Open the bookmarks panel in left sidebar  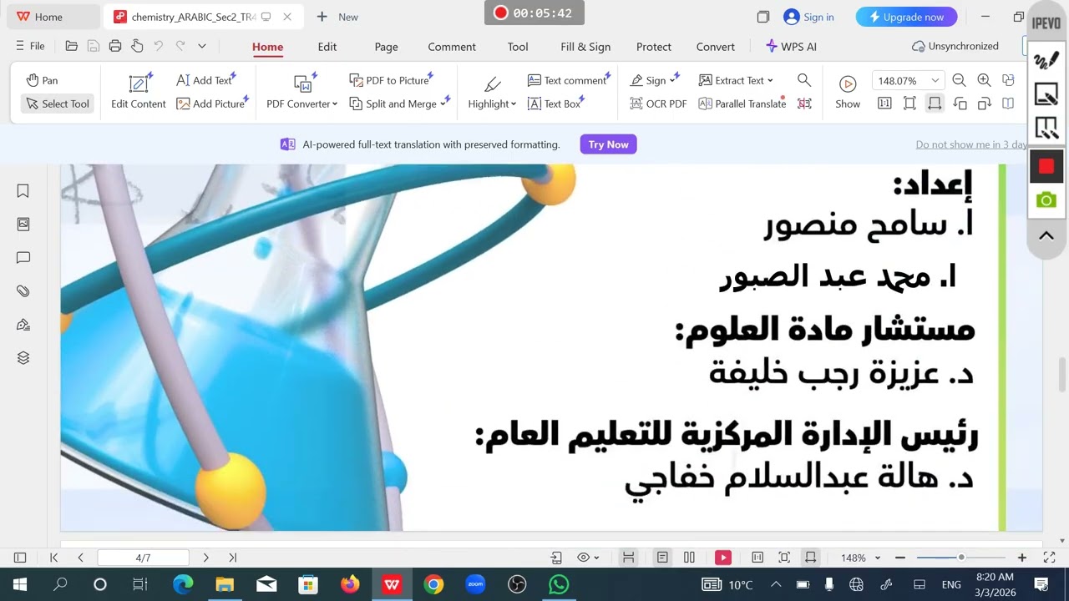(23, 191)
